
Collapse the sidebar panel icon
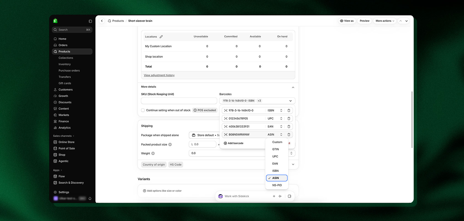pyautogui.click(x=90, y=21)
